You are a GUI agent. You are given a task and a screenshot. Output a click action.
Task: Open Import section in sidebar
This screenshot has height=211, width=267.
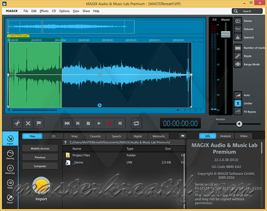click(x=10, y=139)
